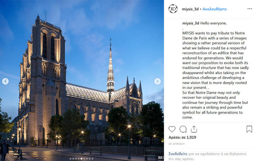Go to next carousel image arrow
253x161 pixels.
coord(157,81)
